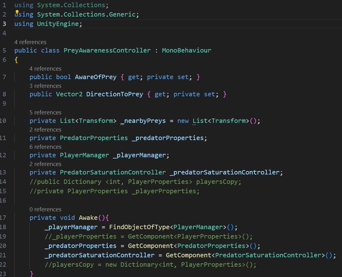Click the Vector2 type on line 8

click(69, 94)
